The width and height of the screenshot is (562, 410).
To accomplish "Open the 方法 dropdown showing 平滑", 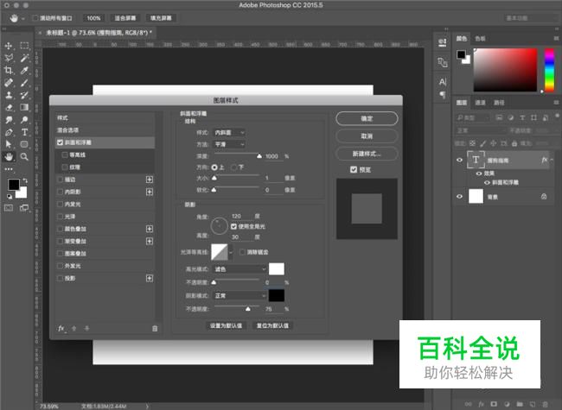I will pos(229,144).
